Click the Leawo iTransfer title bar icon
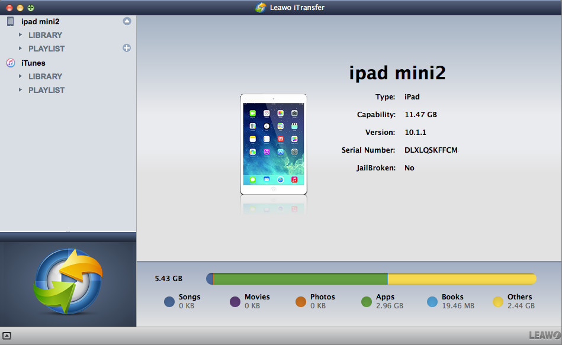Image resolution: width=562 pixels, height=345 pixels. pos(260,7)
